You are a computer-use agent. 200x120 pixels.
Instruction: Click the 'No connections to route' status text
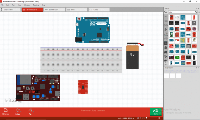tap(93, 111)
